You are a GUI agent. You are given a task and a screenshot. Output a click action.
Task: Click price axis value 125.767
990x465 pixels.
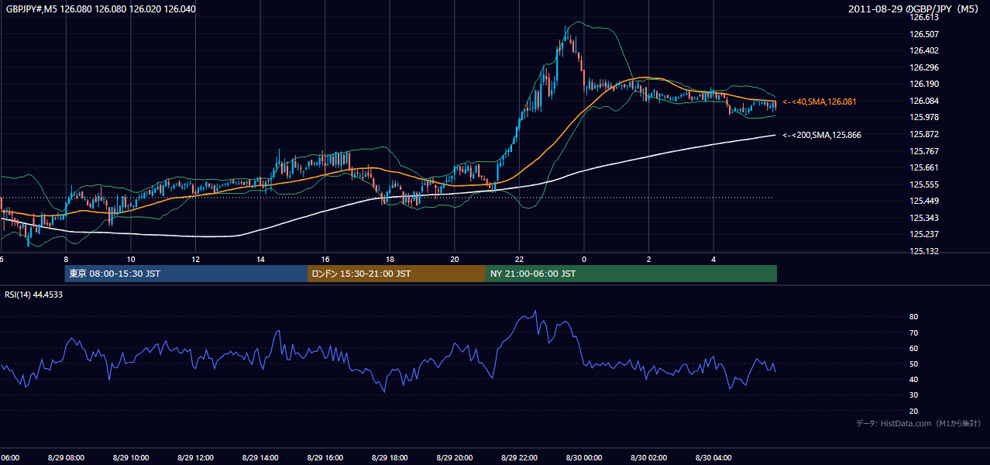[924, 151]
